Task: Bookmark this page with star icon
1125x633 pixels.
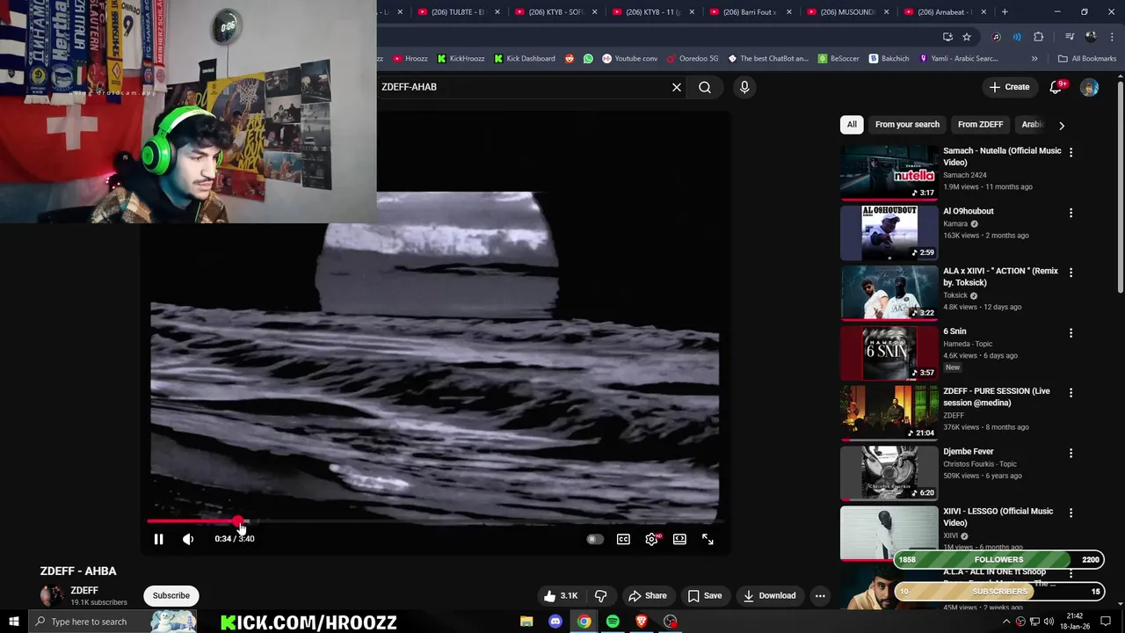Action: 967,37
